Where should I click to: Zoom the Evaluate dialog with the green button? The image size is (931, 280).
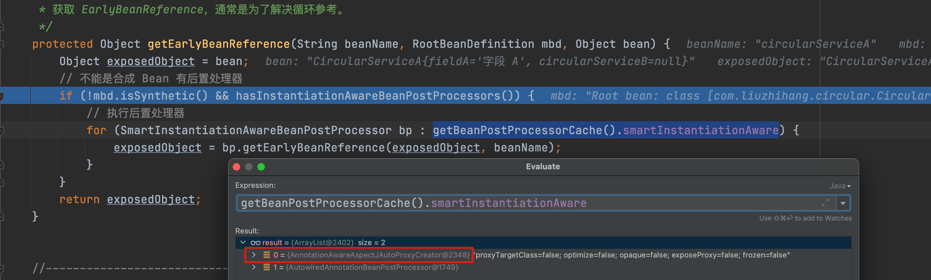pos(261,167)
